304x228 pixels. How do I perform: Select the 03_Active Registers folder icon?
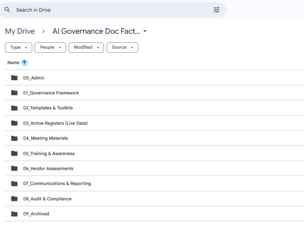click(x=14, y=123)
